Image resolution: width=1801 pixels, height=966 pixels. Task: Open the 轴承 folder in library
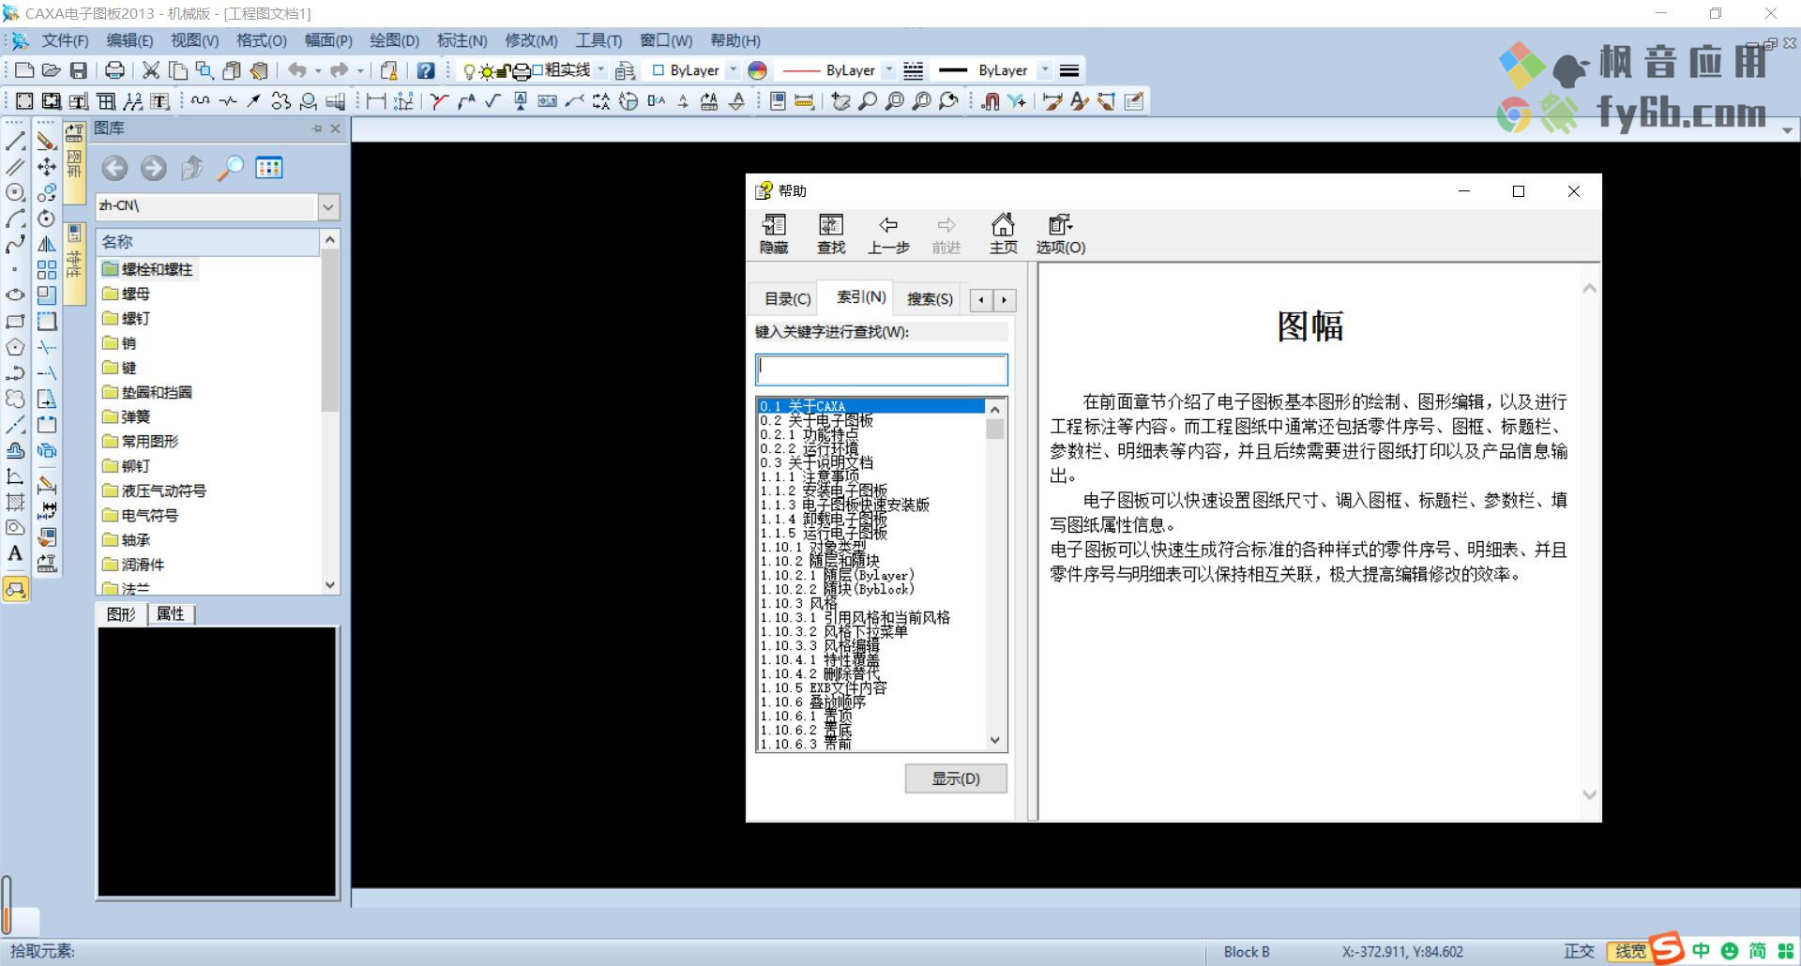[126, 540]
